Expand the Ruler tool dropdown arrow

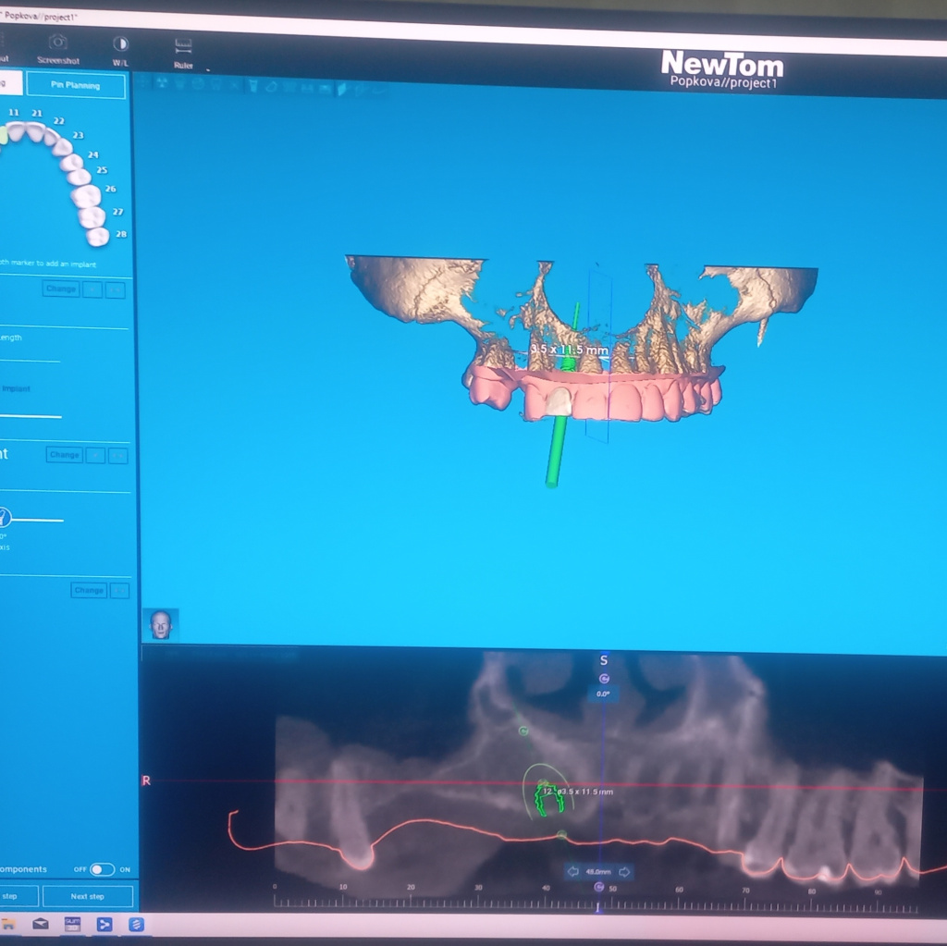(x=207, y=69)
